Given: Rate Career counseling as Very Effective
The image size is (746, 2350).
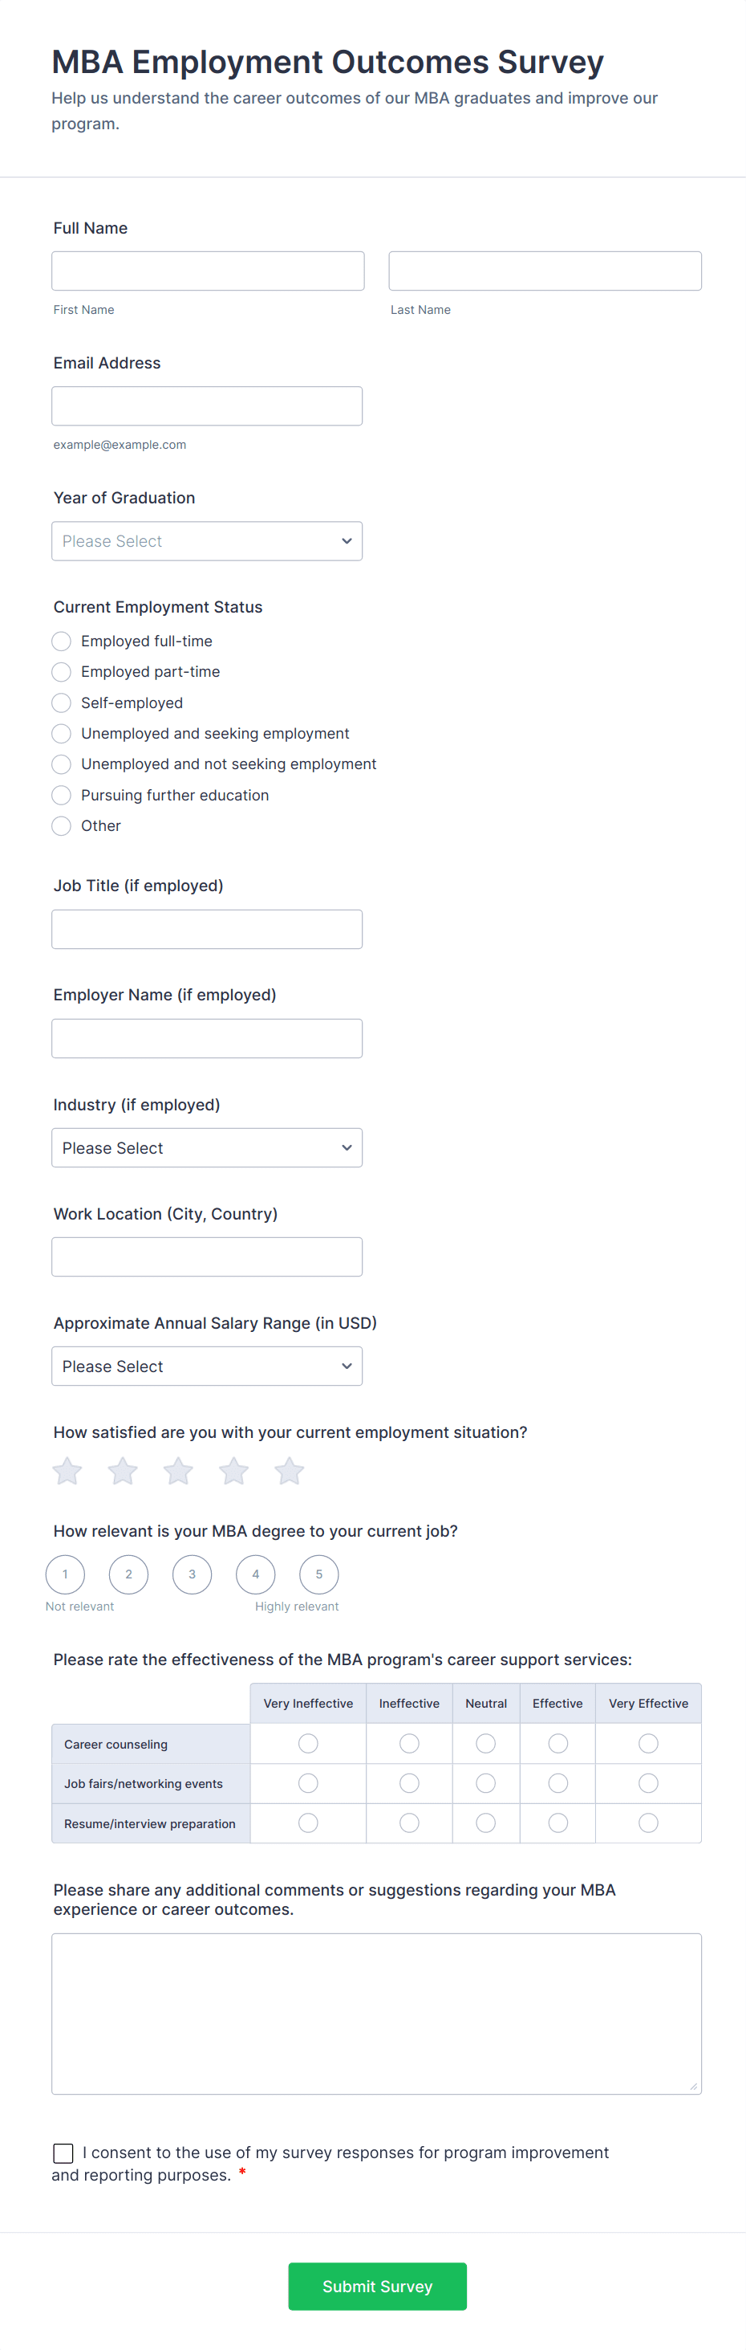Looking at the screenshot, I should [648, 1743].
